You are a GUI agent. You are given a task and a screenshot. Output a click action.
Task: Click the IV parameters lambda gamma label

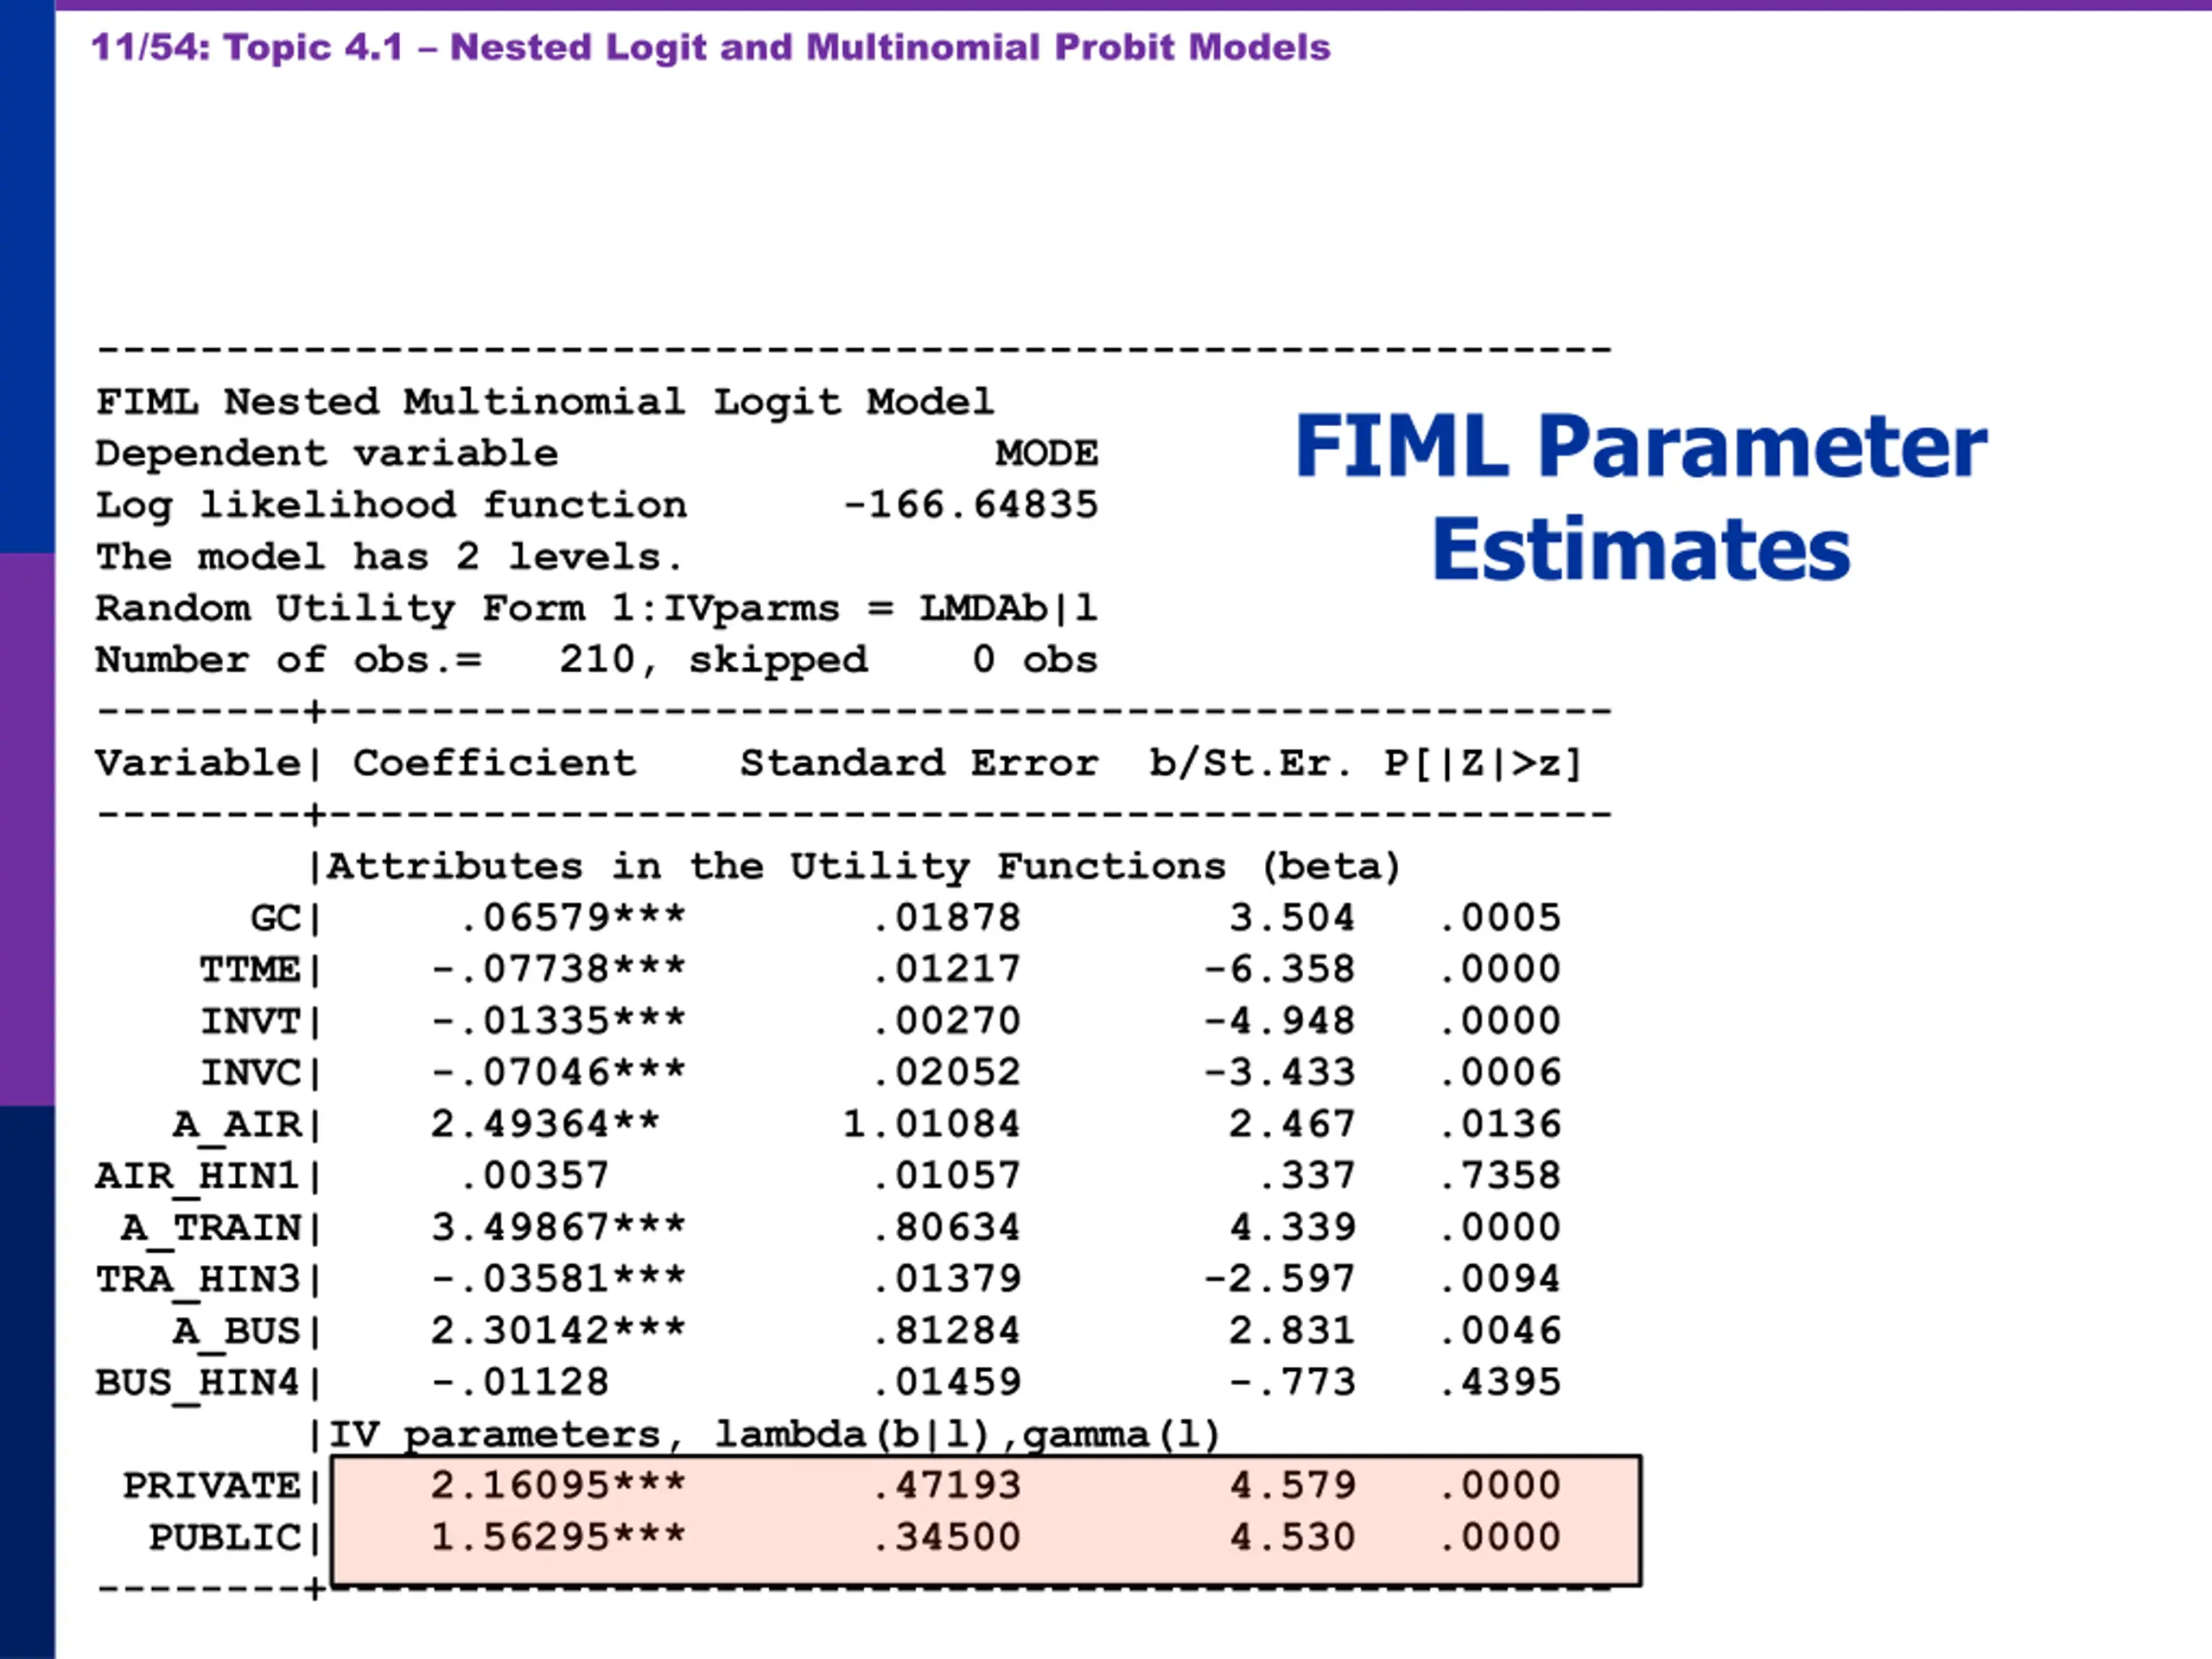click(x=775, y=1434)
